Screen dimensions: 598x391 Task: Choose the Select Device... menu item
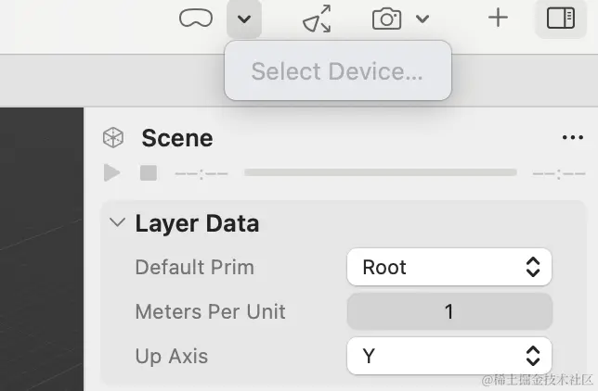[337, 71]
